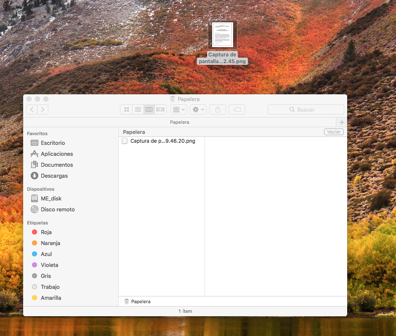396x336 pixels.
Task: Open Aplicaciones from the sidebar
Action: pos(56,154)
